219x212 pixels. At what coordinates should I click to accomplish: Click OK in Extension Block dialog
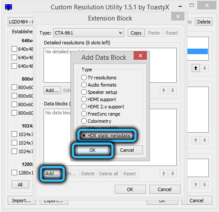click(x=130, y=189)
